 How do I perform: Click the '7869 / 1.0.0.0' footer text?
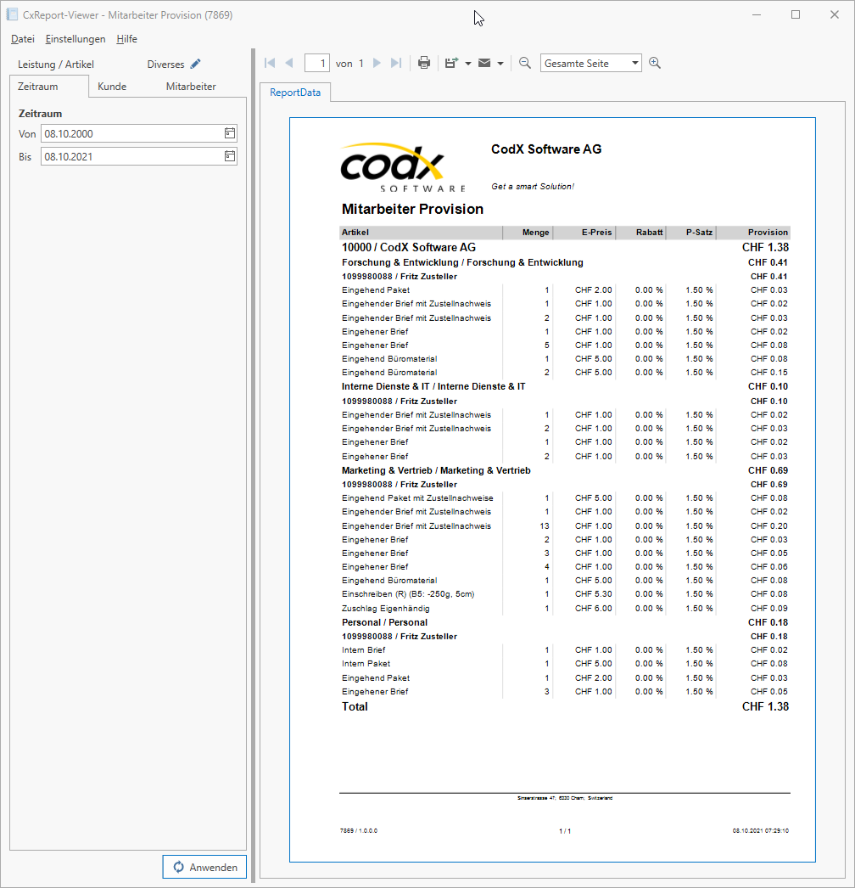click(359, 831)
